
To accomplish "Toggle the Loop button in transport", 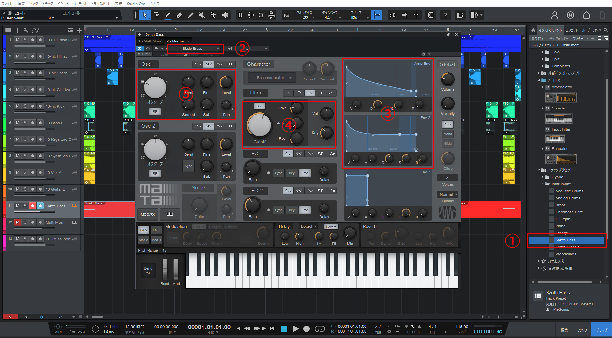I will point(320,329).
